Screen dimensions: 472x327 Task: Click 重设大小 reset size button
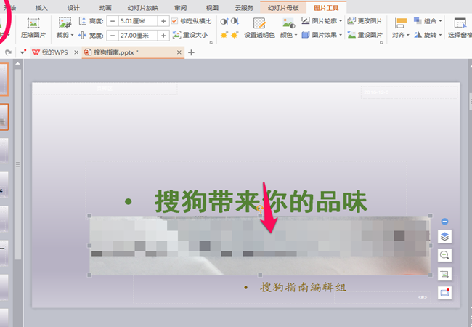[190, 35]
